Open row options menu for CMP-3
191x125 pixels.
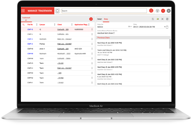[x=92, y=44]
